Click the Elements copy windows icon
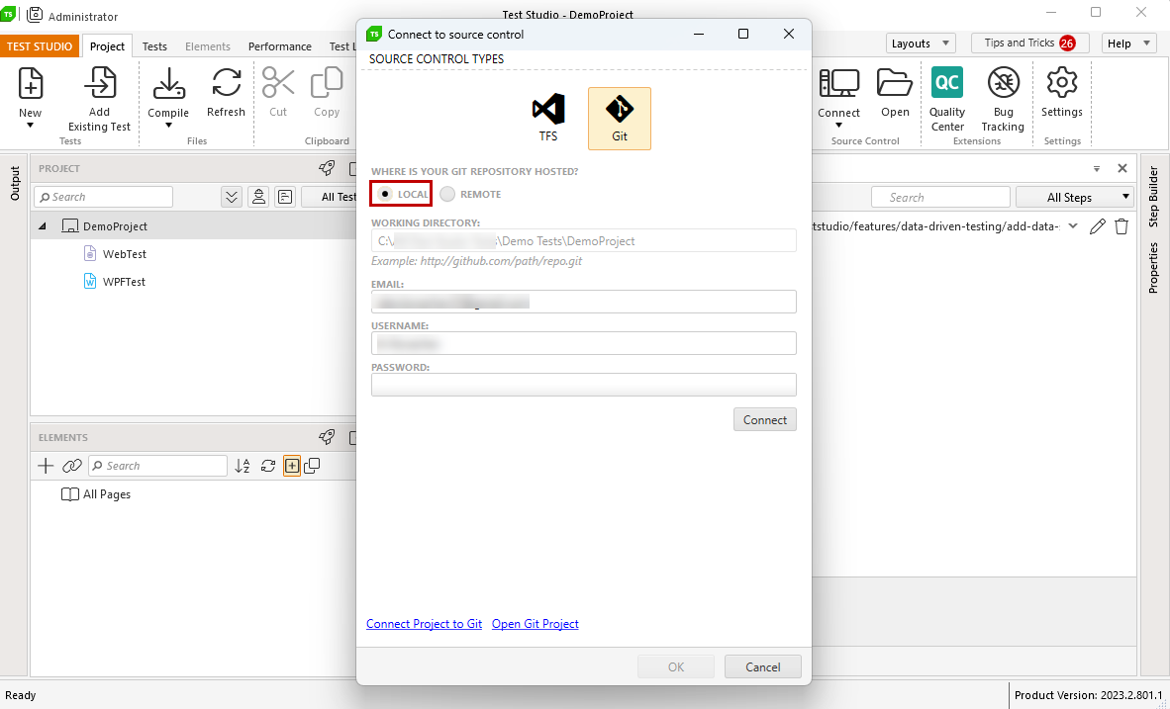Screen dimensions: 1170x709 pos(312,466)
